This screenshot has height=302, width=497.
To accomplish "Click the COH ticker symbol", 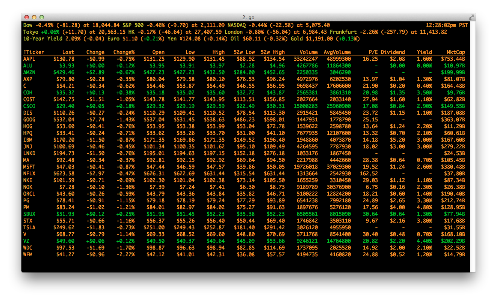I will pos(28,93).
